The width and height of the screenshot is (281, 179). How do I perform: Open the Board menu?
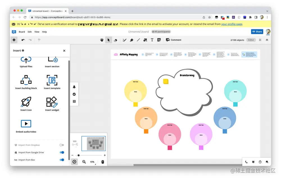pyautogui.click(x=22, y=32)
